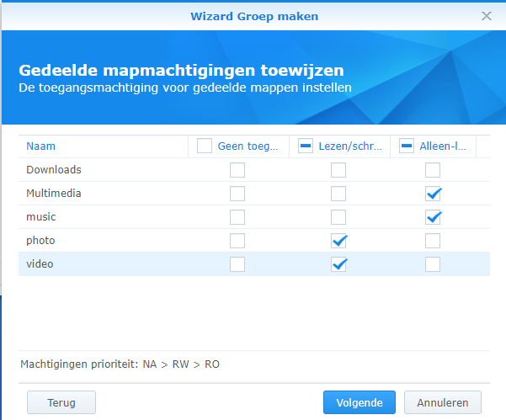Enable Geen toegang for Downloads

point(237,170)
